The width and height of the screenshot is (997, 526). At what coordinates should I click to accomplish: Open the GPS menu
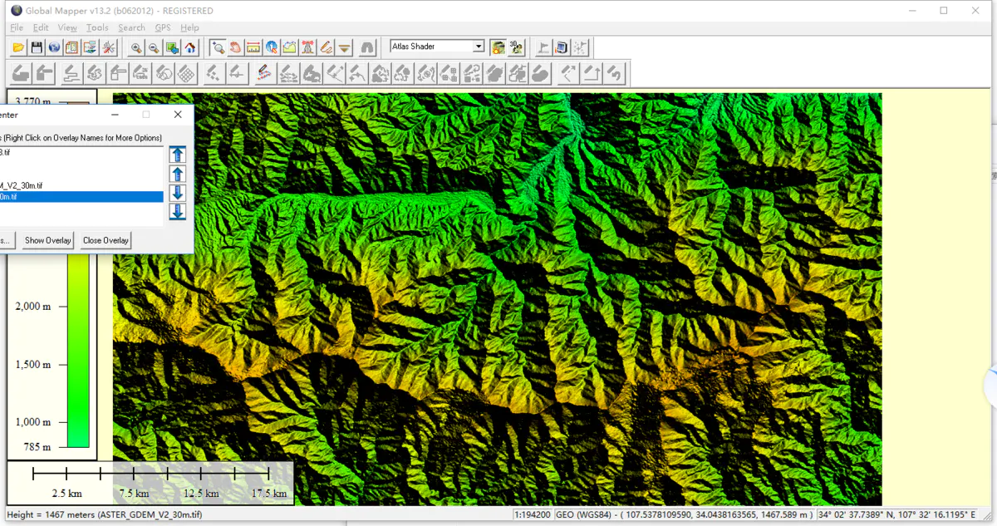click(x=163, y=28)
